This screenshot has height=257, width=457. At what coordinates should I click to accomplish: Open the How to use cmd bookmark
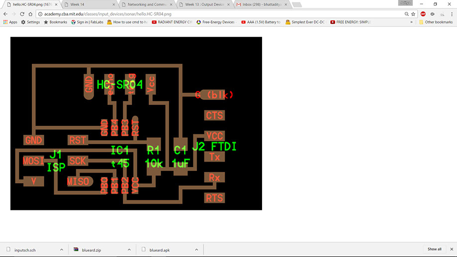click(x=127, y=22)
